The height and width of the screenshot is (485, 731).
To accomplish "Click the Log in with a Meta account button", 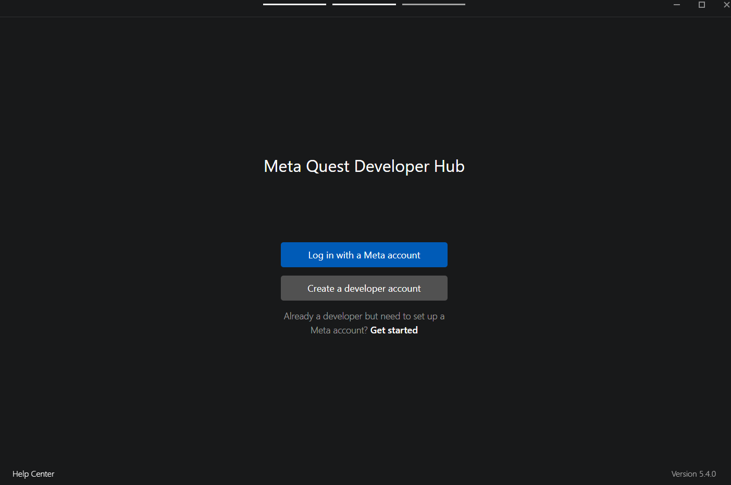I will 364,255.
